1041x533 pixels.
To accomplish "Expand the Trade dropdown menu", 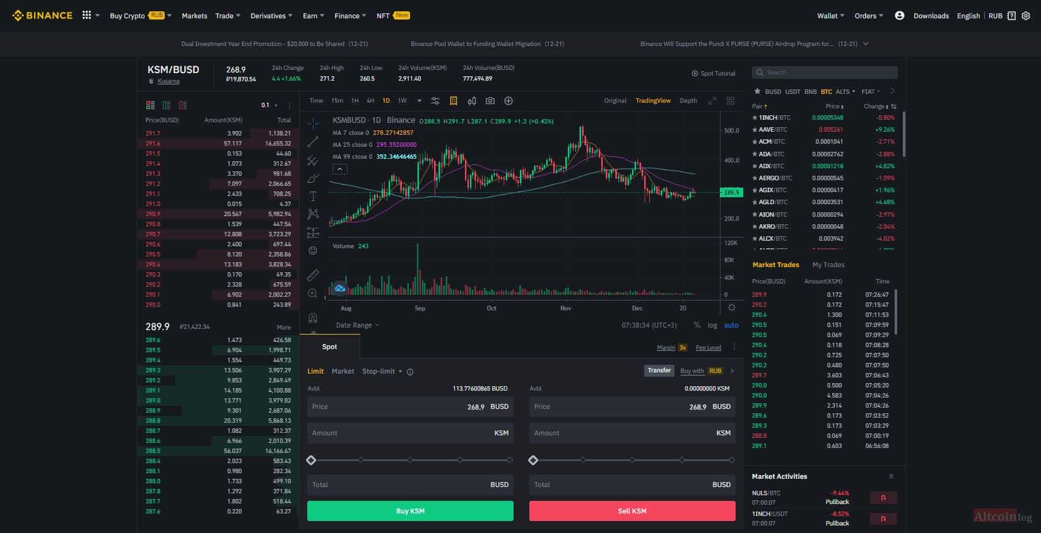I will pyautogui.click(x=228, y=16).
